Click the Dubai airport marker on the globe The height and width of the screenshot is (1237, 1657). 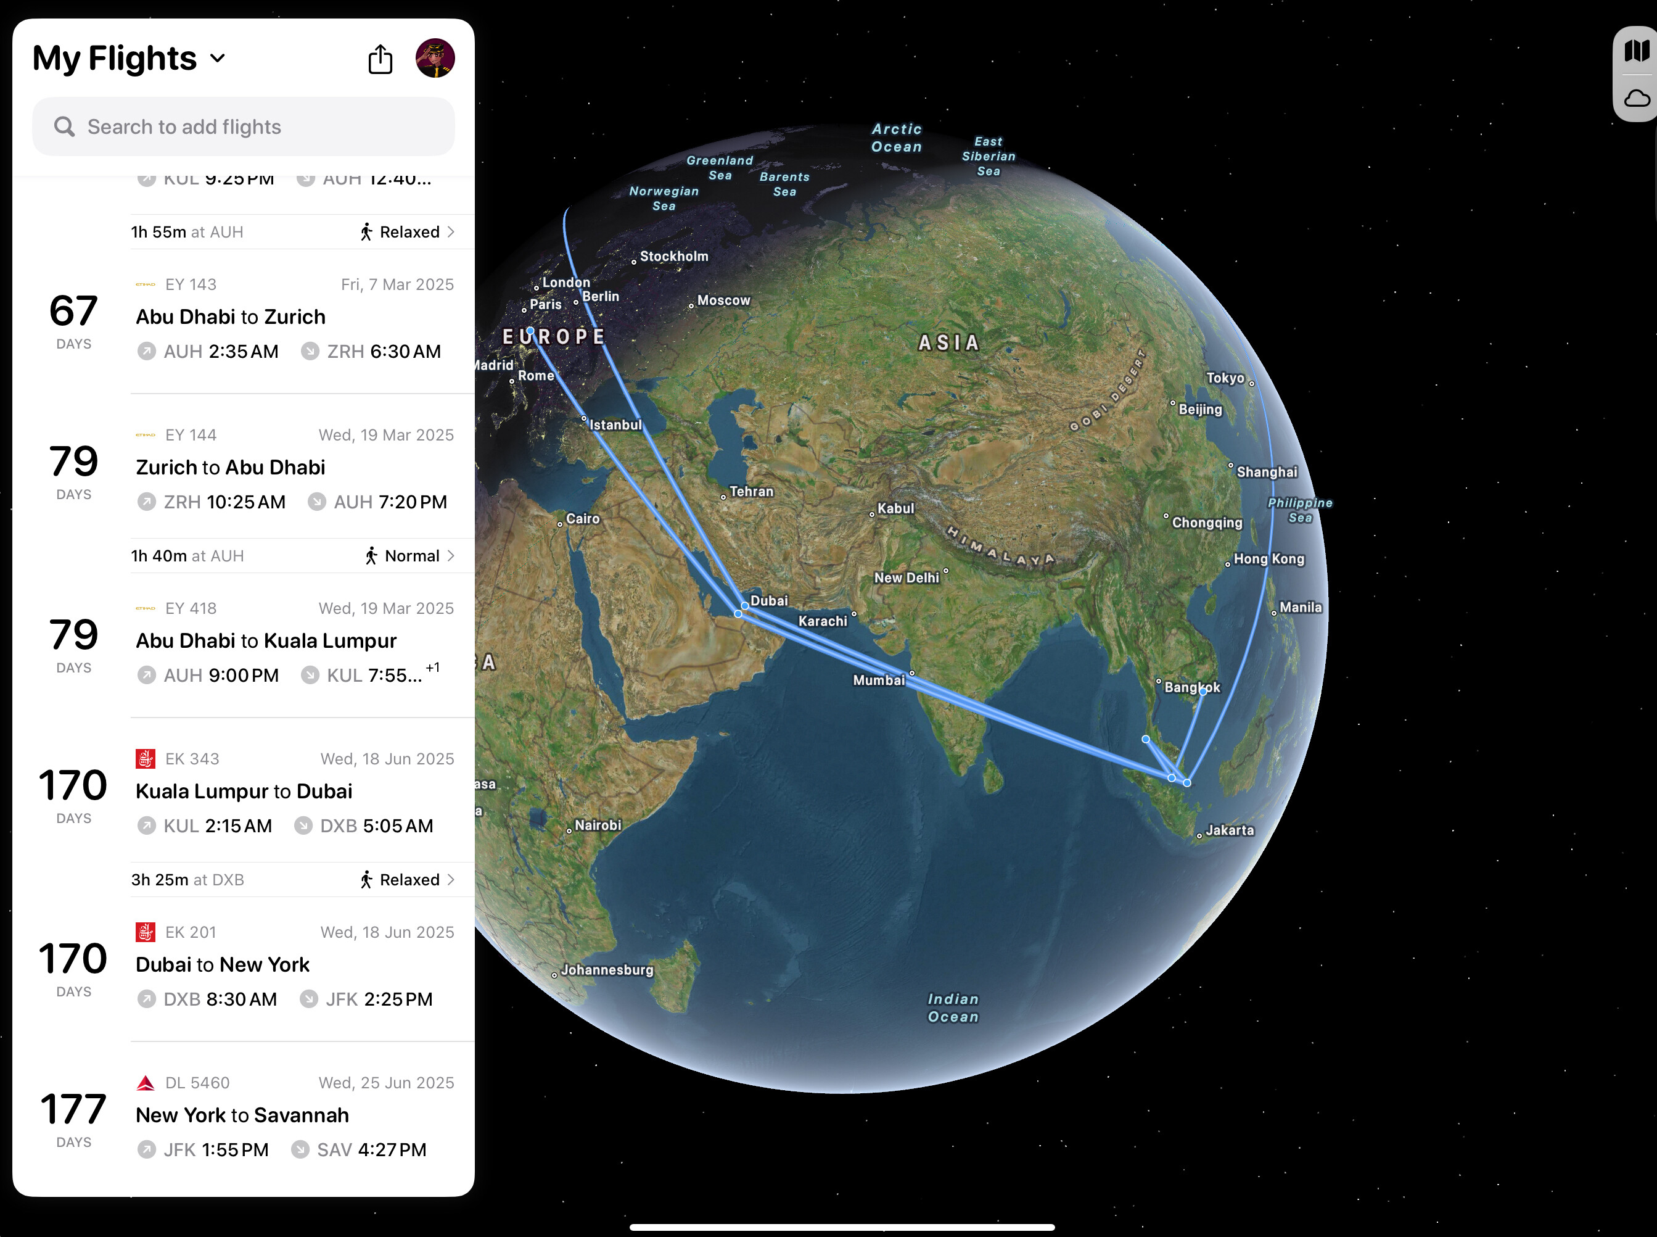[745, 605]
